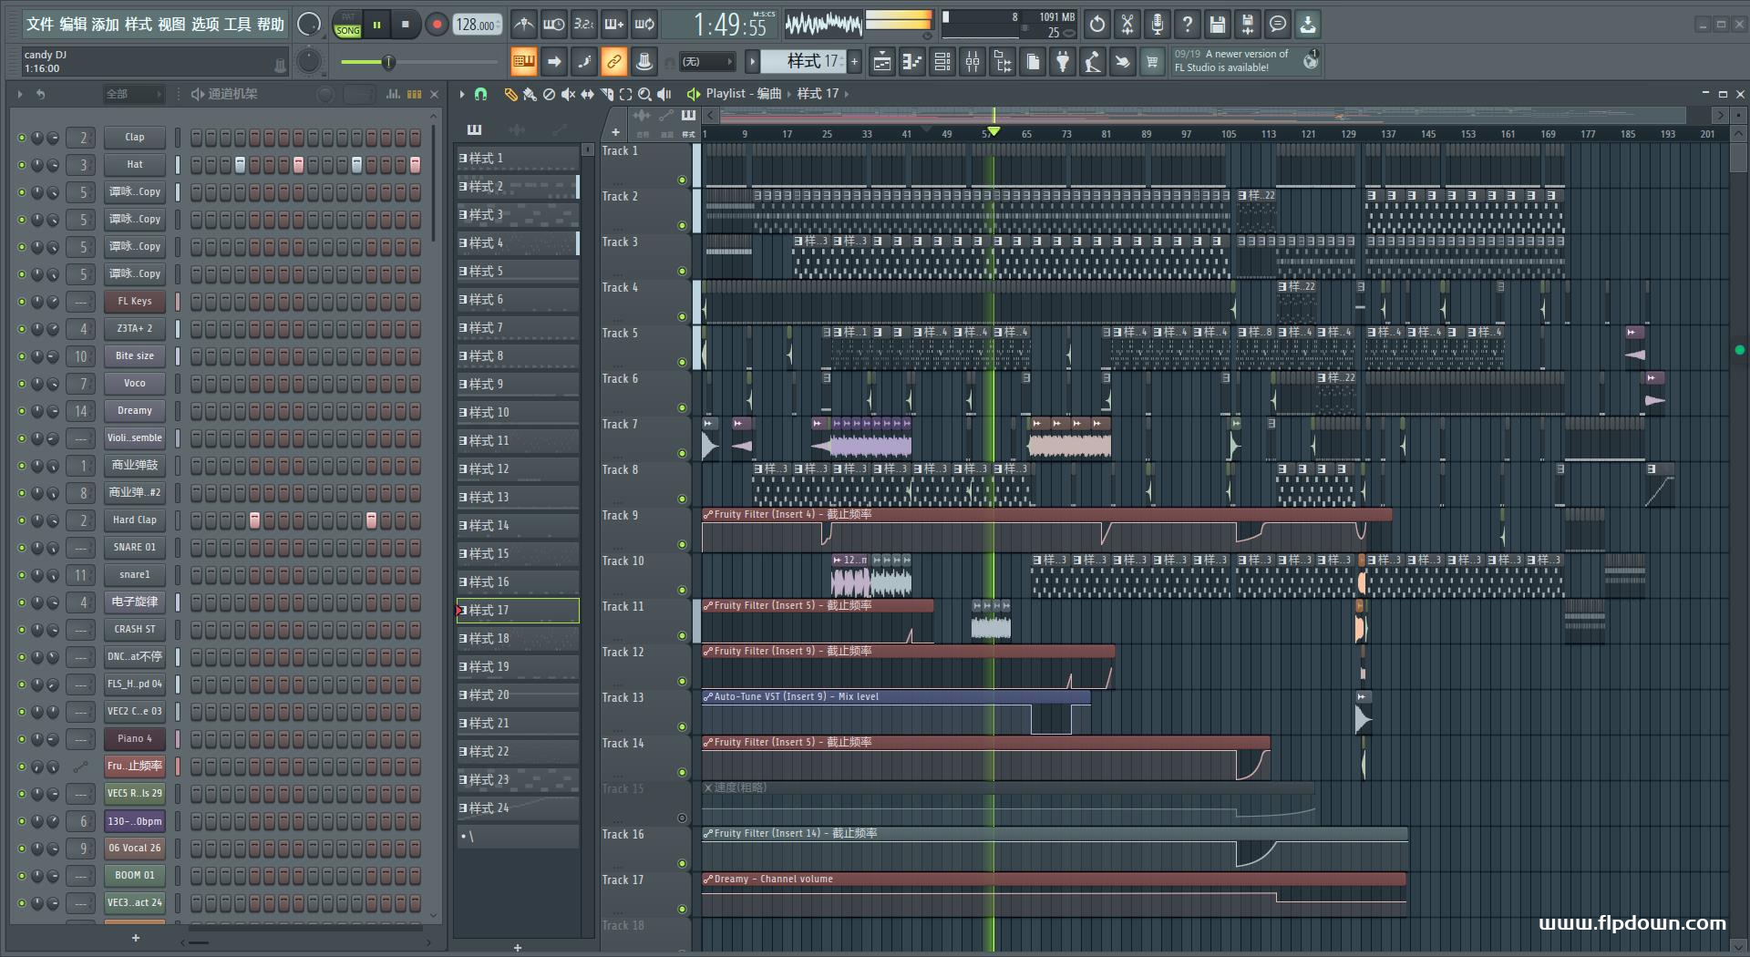Mute playlist Track 1 green dot
This screenshot has height=957, width=1750.
tap(682, 180)
